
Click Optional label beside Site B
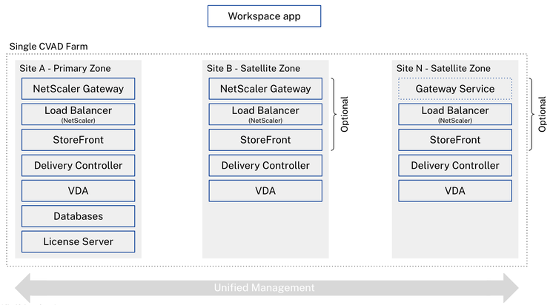pos(344,114)
